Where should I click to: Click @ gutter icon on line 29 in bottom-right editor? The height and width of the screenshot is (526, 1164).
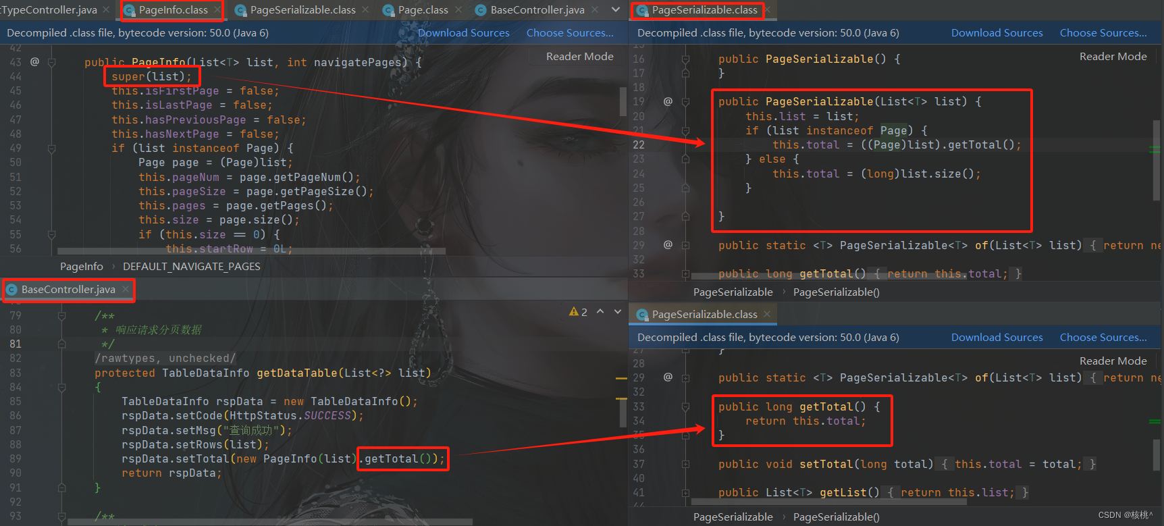point(668,377)
